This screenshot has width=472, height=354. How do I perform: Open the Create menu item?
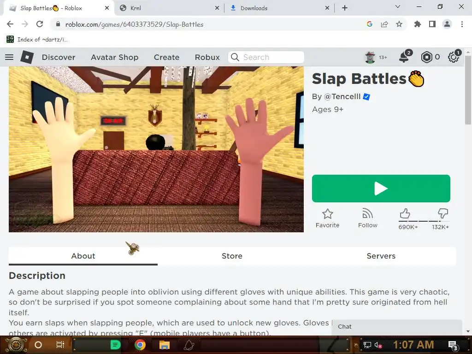coord(166,57)
